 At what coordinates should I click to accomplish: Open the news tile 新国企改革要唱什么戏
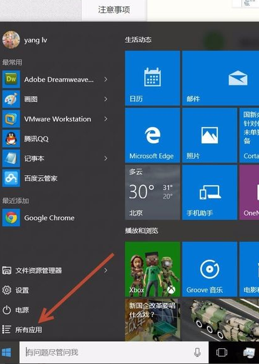pos(152,320)
